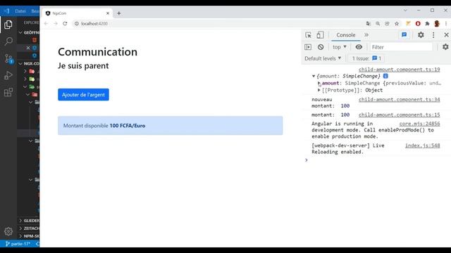Open DevTools settings gear
The width and height of the screenshot is (451, 253).
click(421, 35)
